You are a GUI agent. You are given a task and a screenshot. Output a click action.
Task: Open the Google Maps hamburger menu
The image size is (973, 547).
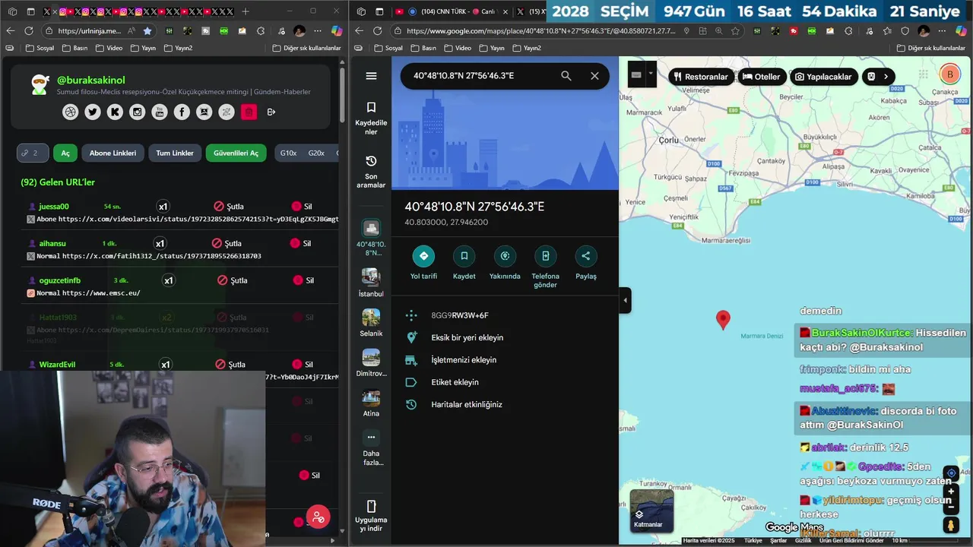point(371,76)
